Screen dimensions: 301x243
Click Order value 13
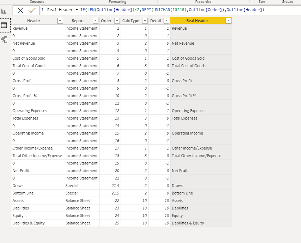(110, 118)
